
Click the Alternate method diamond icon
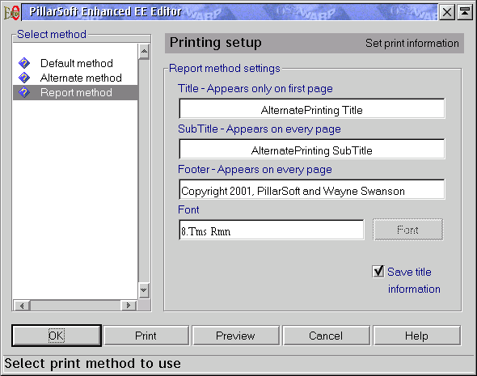pos(24,78)
